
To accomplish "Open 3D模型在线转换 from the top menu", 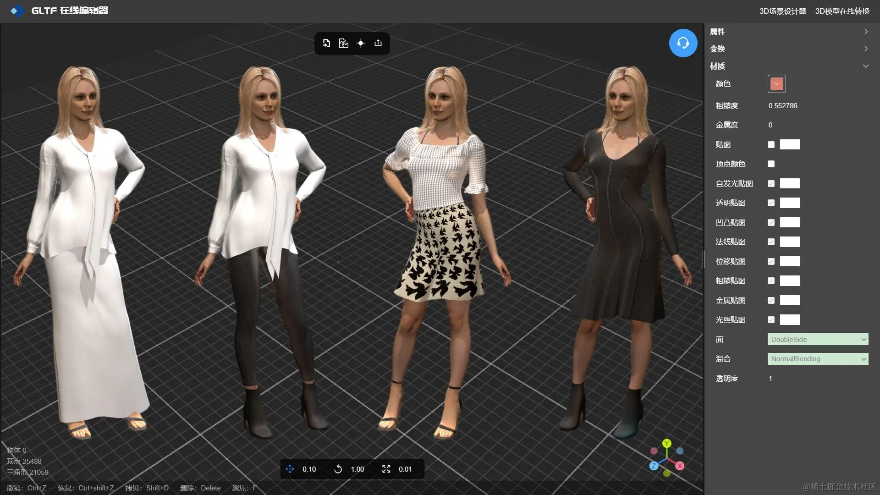I will pyautogui.click(x=842, y=11).
